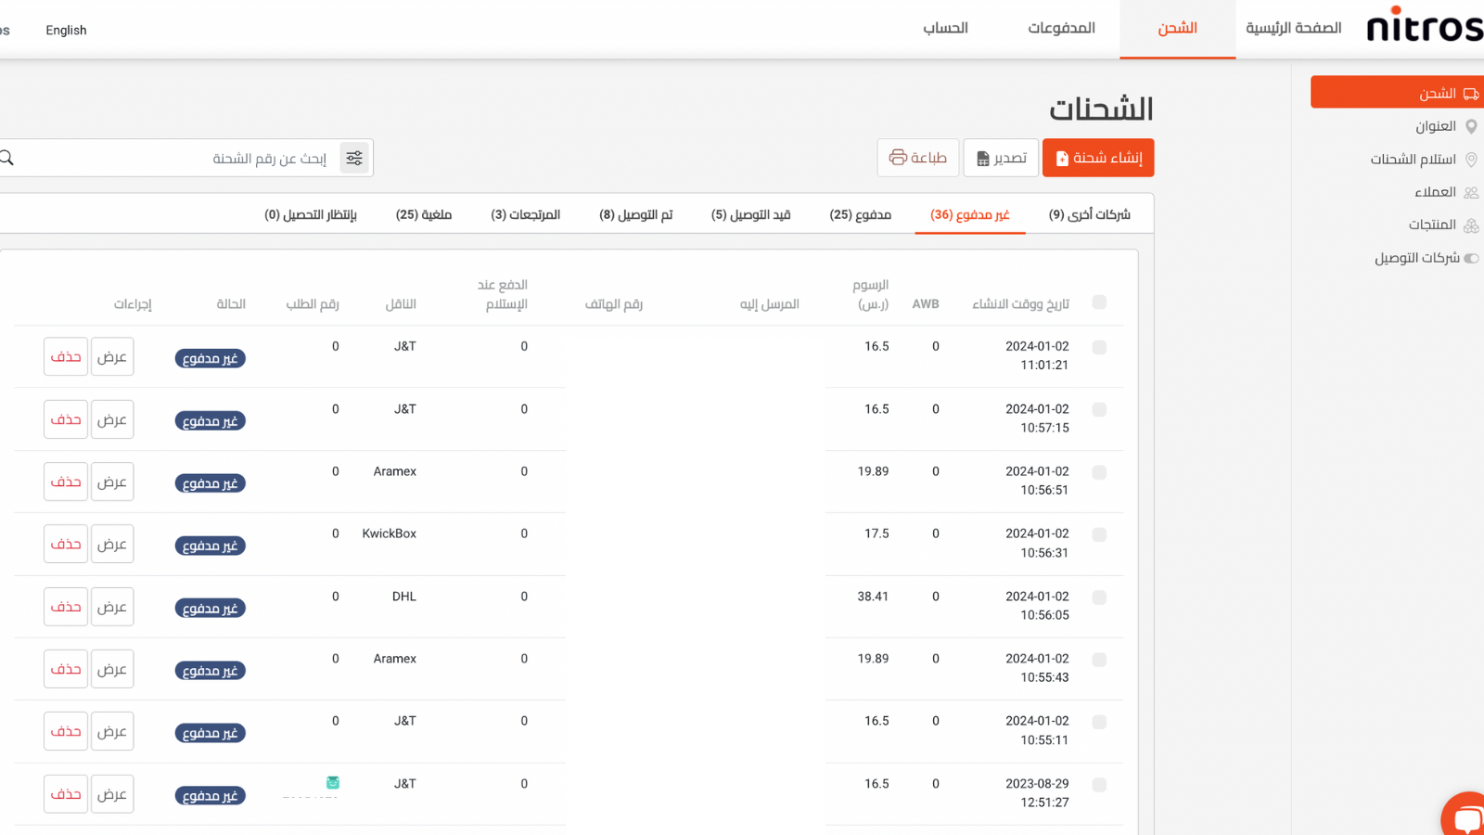This screenshot has width=1484, height=835.
Task: Switch to the تم التوصيل (8) tab
Action: pos(636,213)
